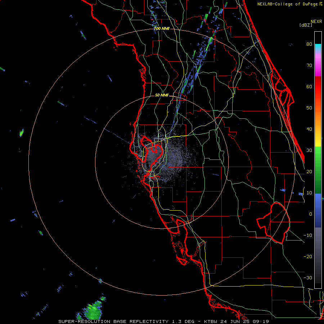
Task: Click the 1.3 DEG elevation text
Action: 183,321
